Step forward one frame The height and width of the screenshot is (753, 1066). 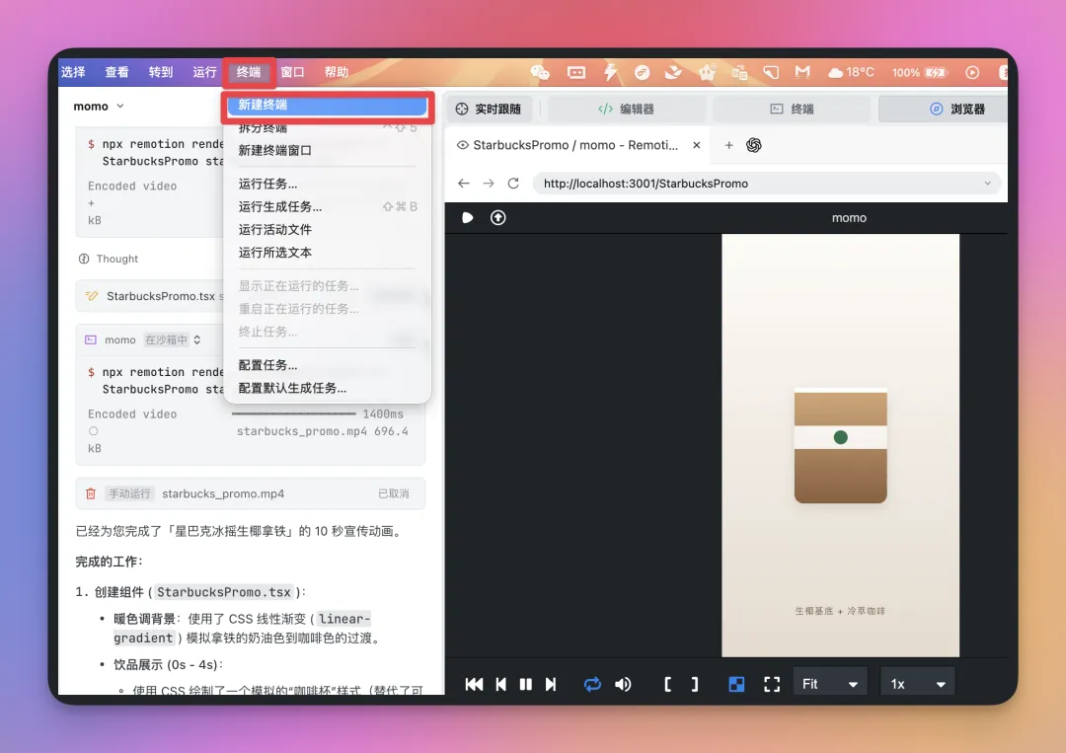click(551, 684)
